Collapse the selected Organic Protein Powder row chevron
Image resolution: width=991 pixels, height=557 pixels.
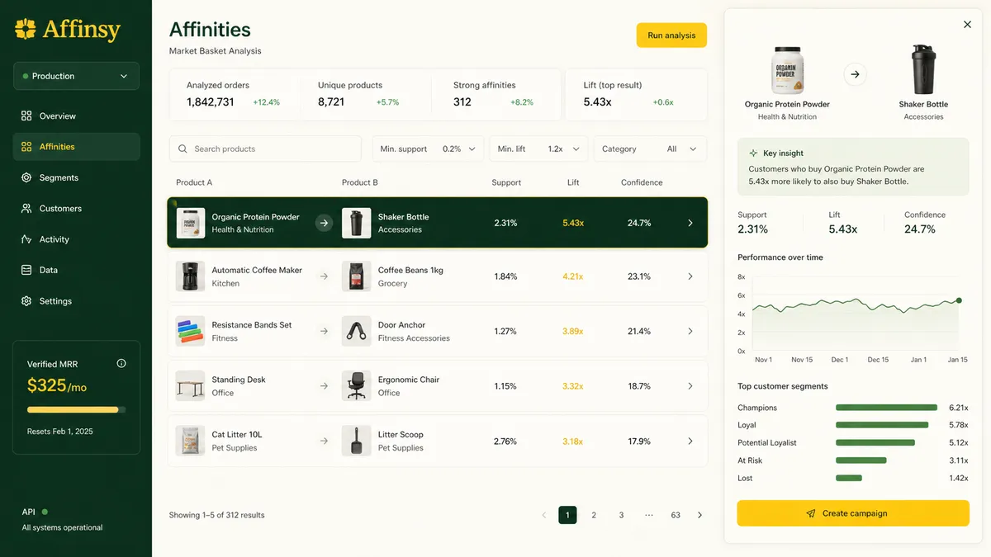(x=690, y=223)
